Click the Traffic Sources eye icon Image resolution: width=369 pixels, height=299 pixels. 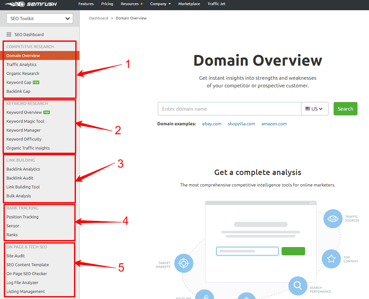(x=333, y=219)
